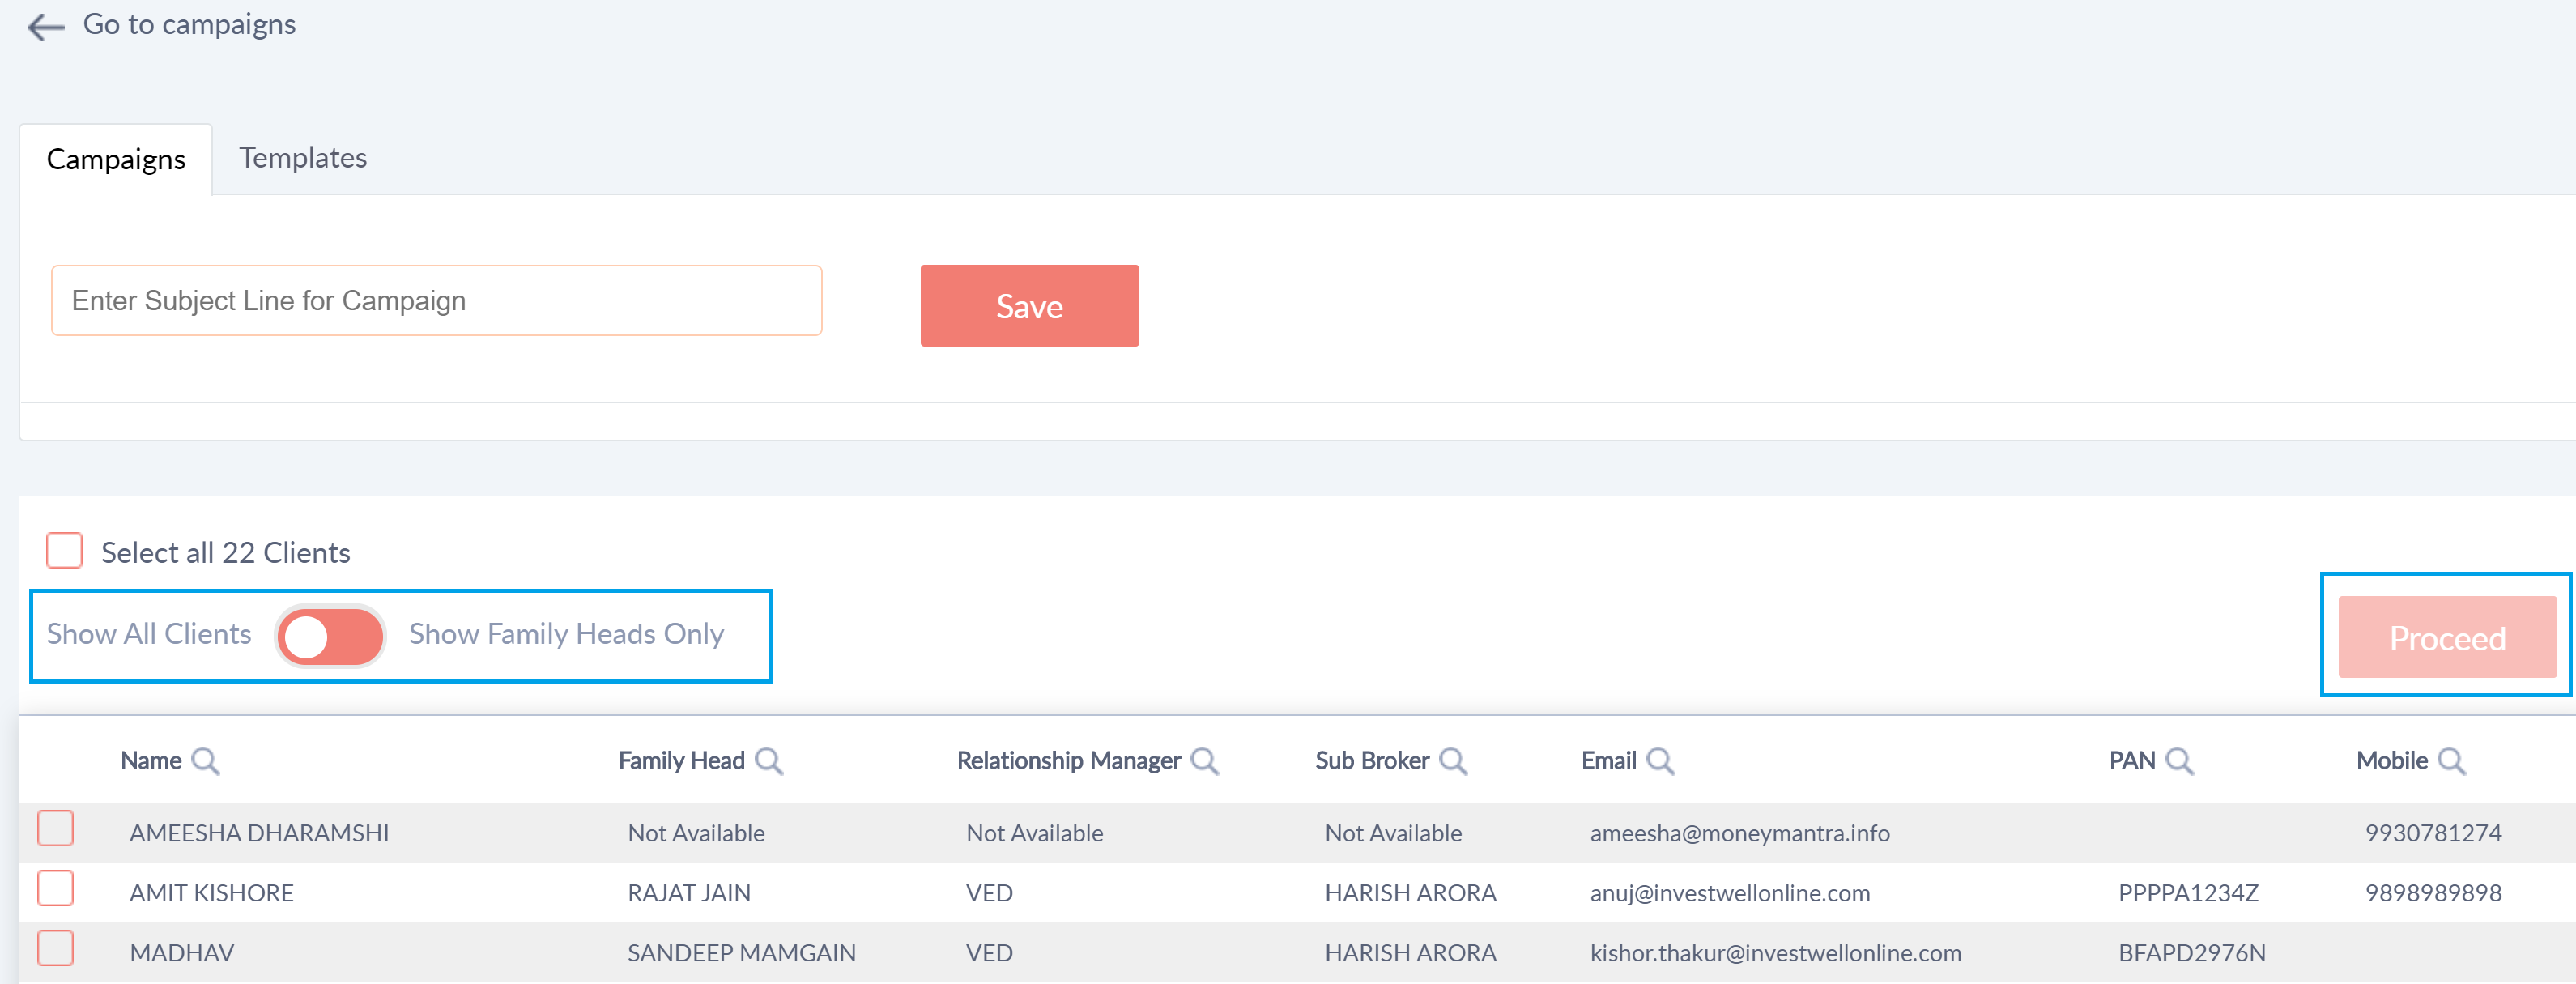Focus the campaign subject line field

[x=436, y=301]
